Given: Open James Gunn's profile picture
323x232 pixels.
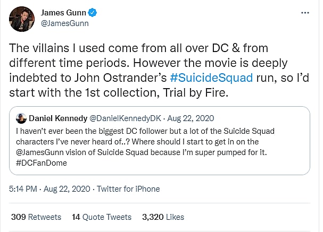Looking at the screenshot, I should click(x=20, y=18).
